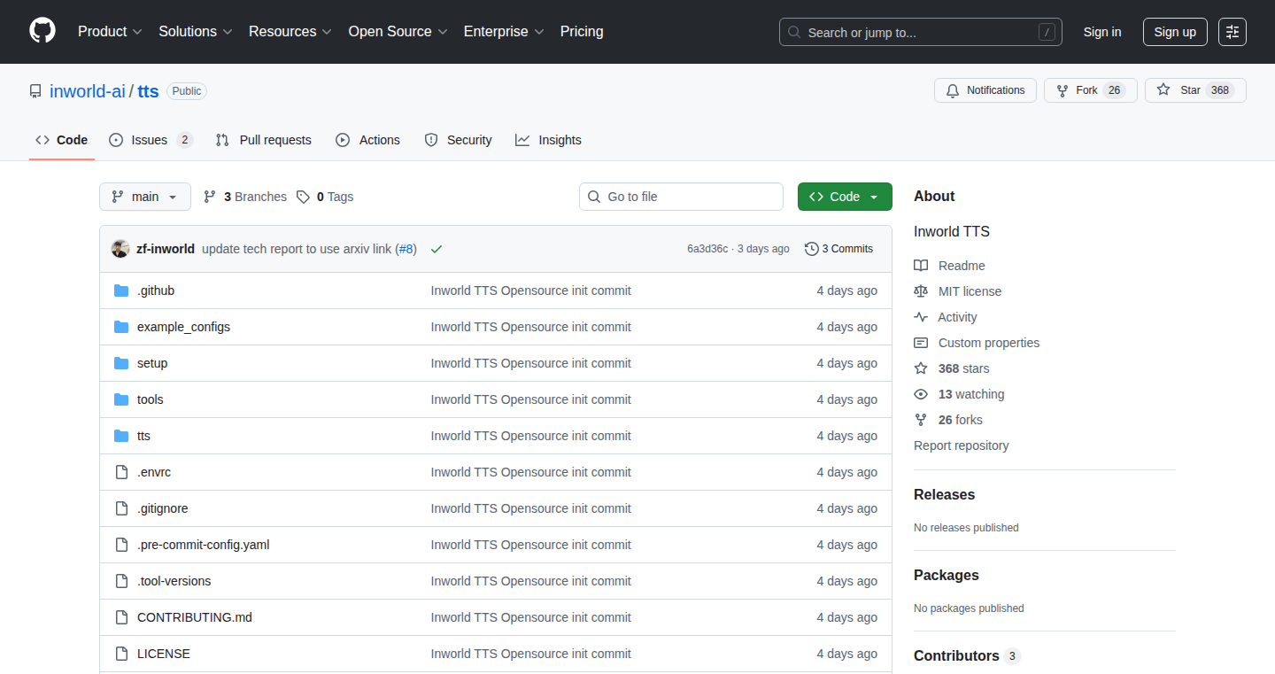Image resolution: width=1275 pixels, height=674 pixels.
Task: Click the star icon in Star button
Action: 1163,90
